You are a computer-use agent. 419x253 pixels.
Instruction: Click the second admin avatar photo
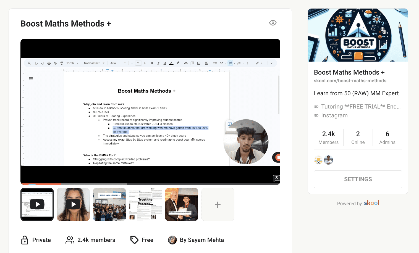coord(328,160)
